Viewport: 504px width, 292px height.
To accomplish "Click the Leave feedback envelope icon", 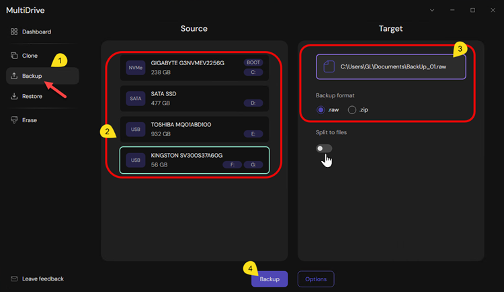I will (x=15, y=279).
